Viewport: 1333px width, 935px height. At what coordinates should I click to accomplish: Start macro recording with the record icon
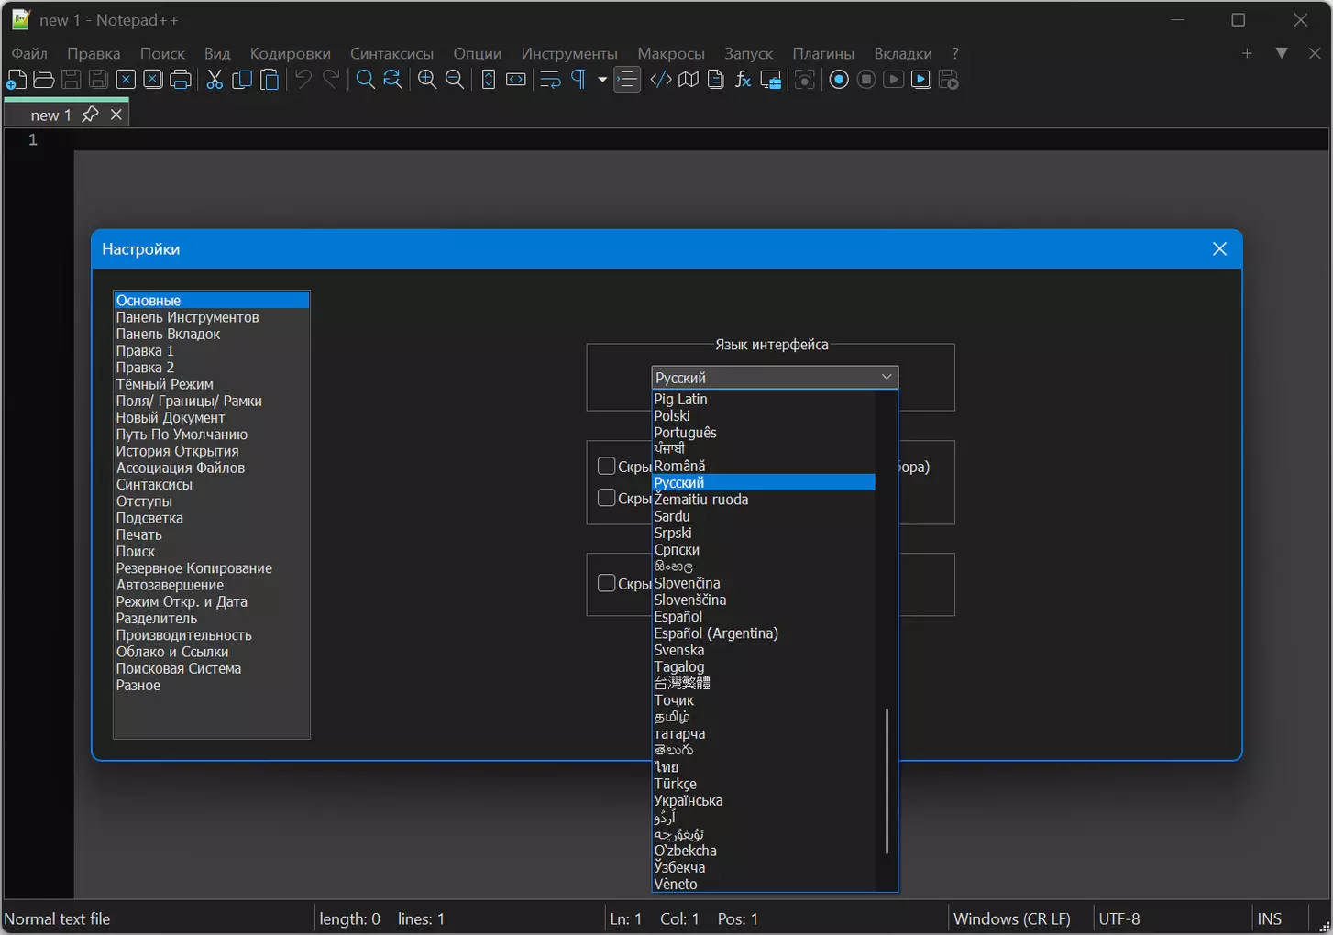click(x=839, y=80)
